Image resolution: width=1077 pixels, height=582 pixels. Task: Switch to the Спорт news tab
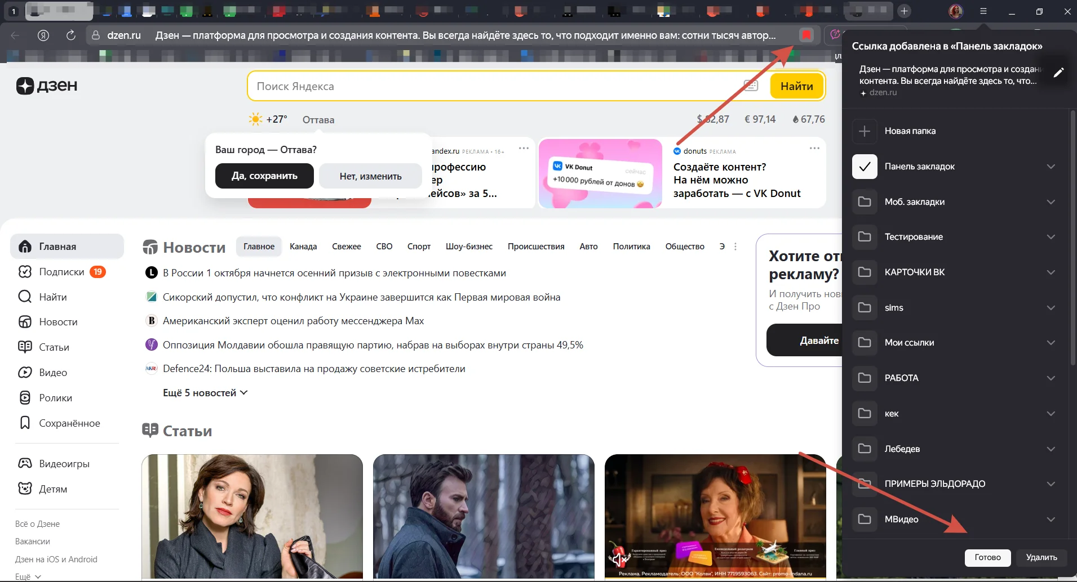click(419, 247)
